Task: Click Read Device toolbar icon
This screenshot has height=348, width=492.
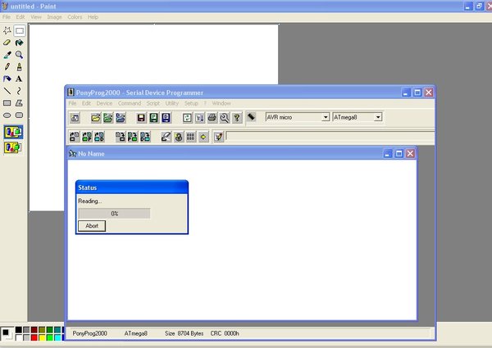Action: (x=75, y=137)
